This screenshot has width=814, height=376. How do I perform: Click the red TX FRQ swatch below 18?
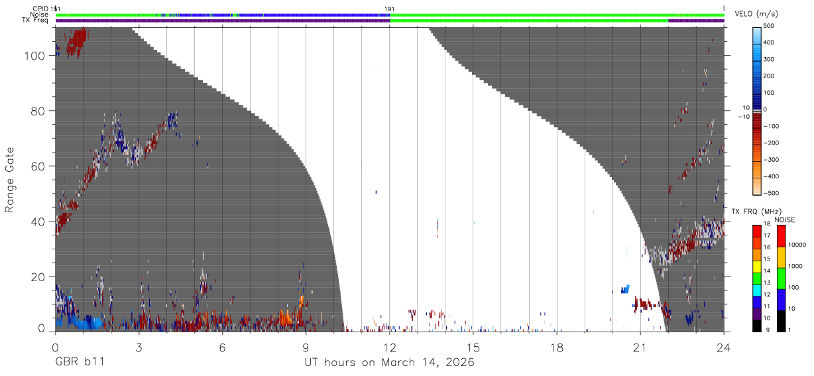[x=758, y=231]
